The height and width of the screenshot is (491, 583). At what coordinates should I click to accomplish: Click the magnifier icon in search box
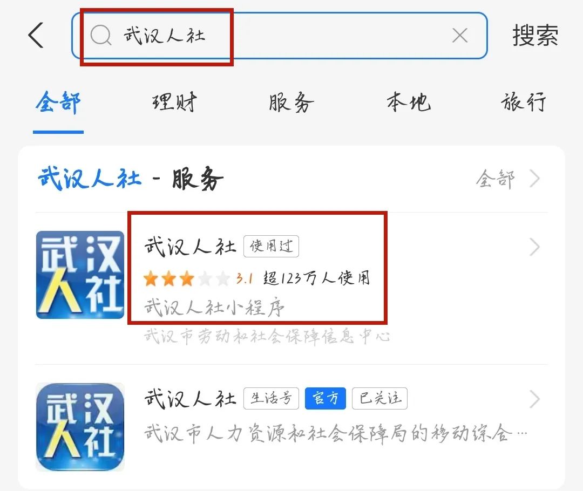[101, 36]
